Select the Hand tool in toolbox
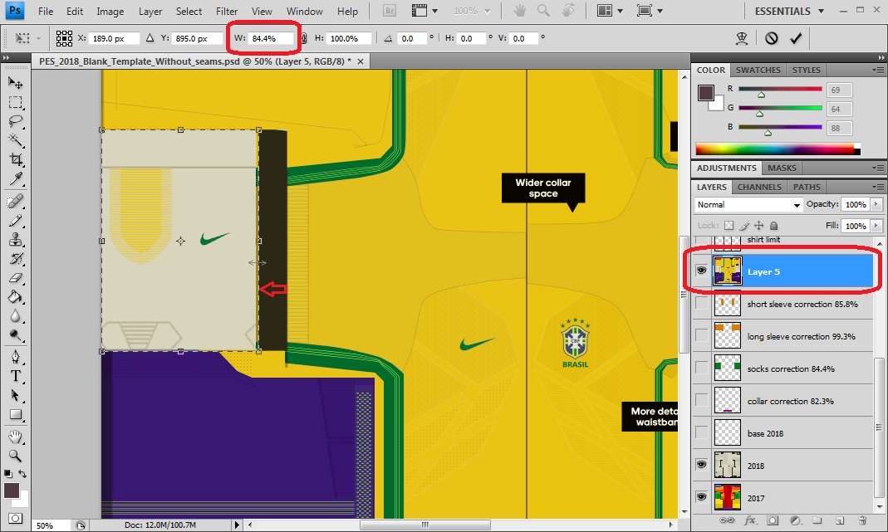 (15, 437)
